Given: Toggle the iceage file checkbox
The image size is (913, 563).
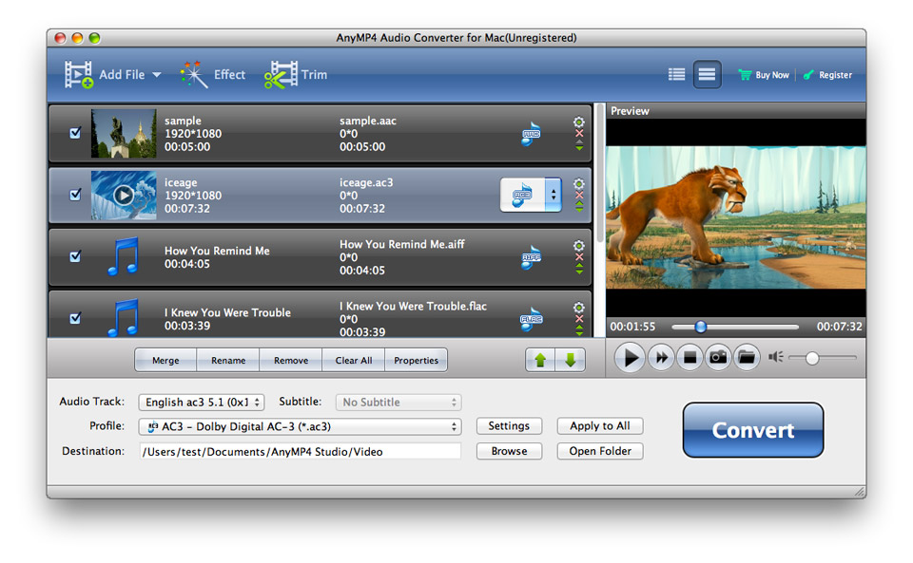Looking at the screenshot, I should (75, 195).
